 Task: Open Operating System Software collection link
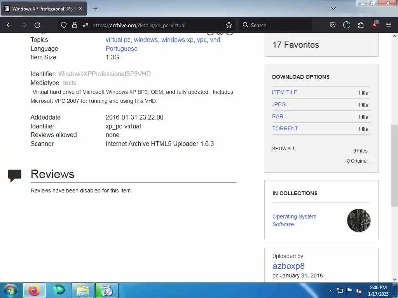pos(295,220)
